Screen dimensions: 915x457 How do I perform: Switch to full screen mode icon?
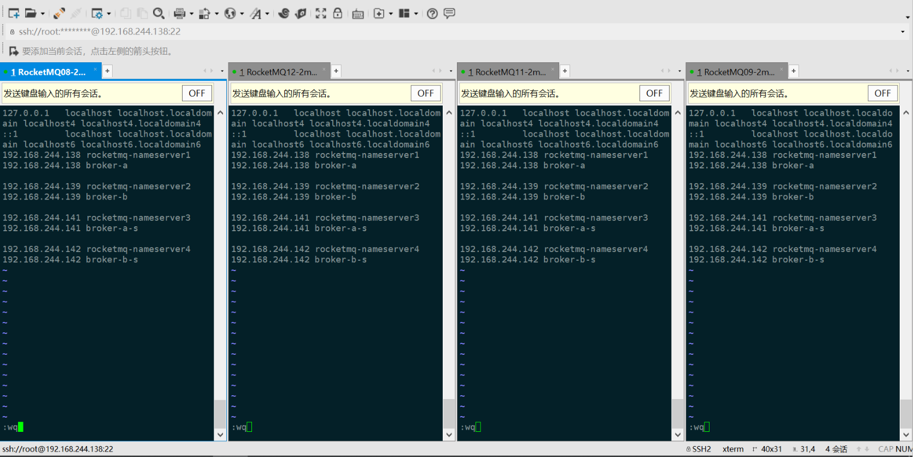coord(321,13)
